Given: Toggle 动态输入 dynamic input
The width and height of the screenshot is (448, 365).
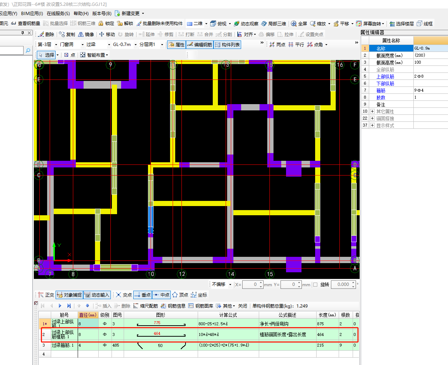Looking at the screenshot, I should pos(97,295).
